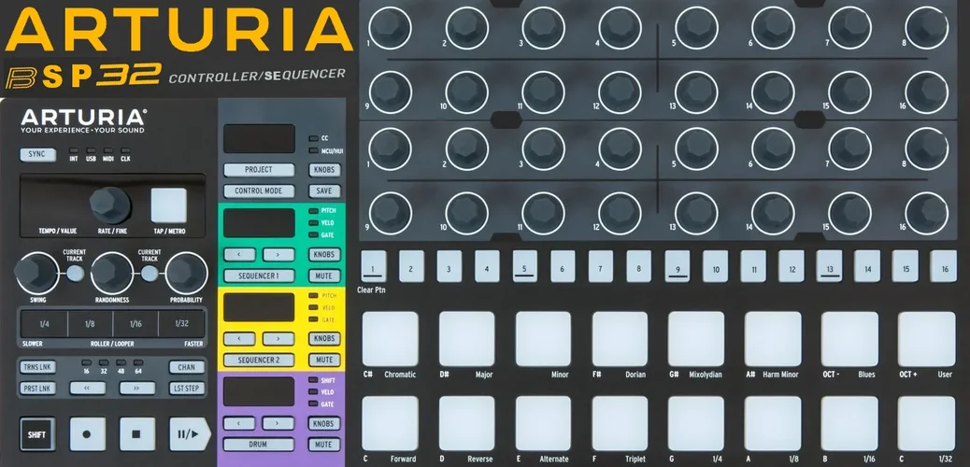Click the stop button with square symbol
The width and height of the screenshot is (970, 467).
click(137, 434)
